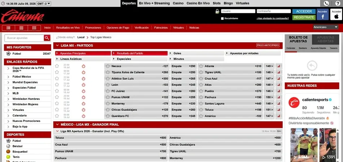Click the Facebook login icon
This screenshot has height=162, width=343.
[x=322, y=14]
